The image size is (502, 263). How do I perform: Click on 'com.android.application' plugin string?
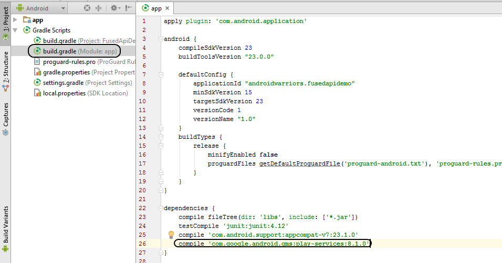tap(262, 21)
